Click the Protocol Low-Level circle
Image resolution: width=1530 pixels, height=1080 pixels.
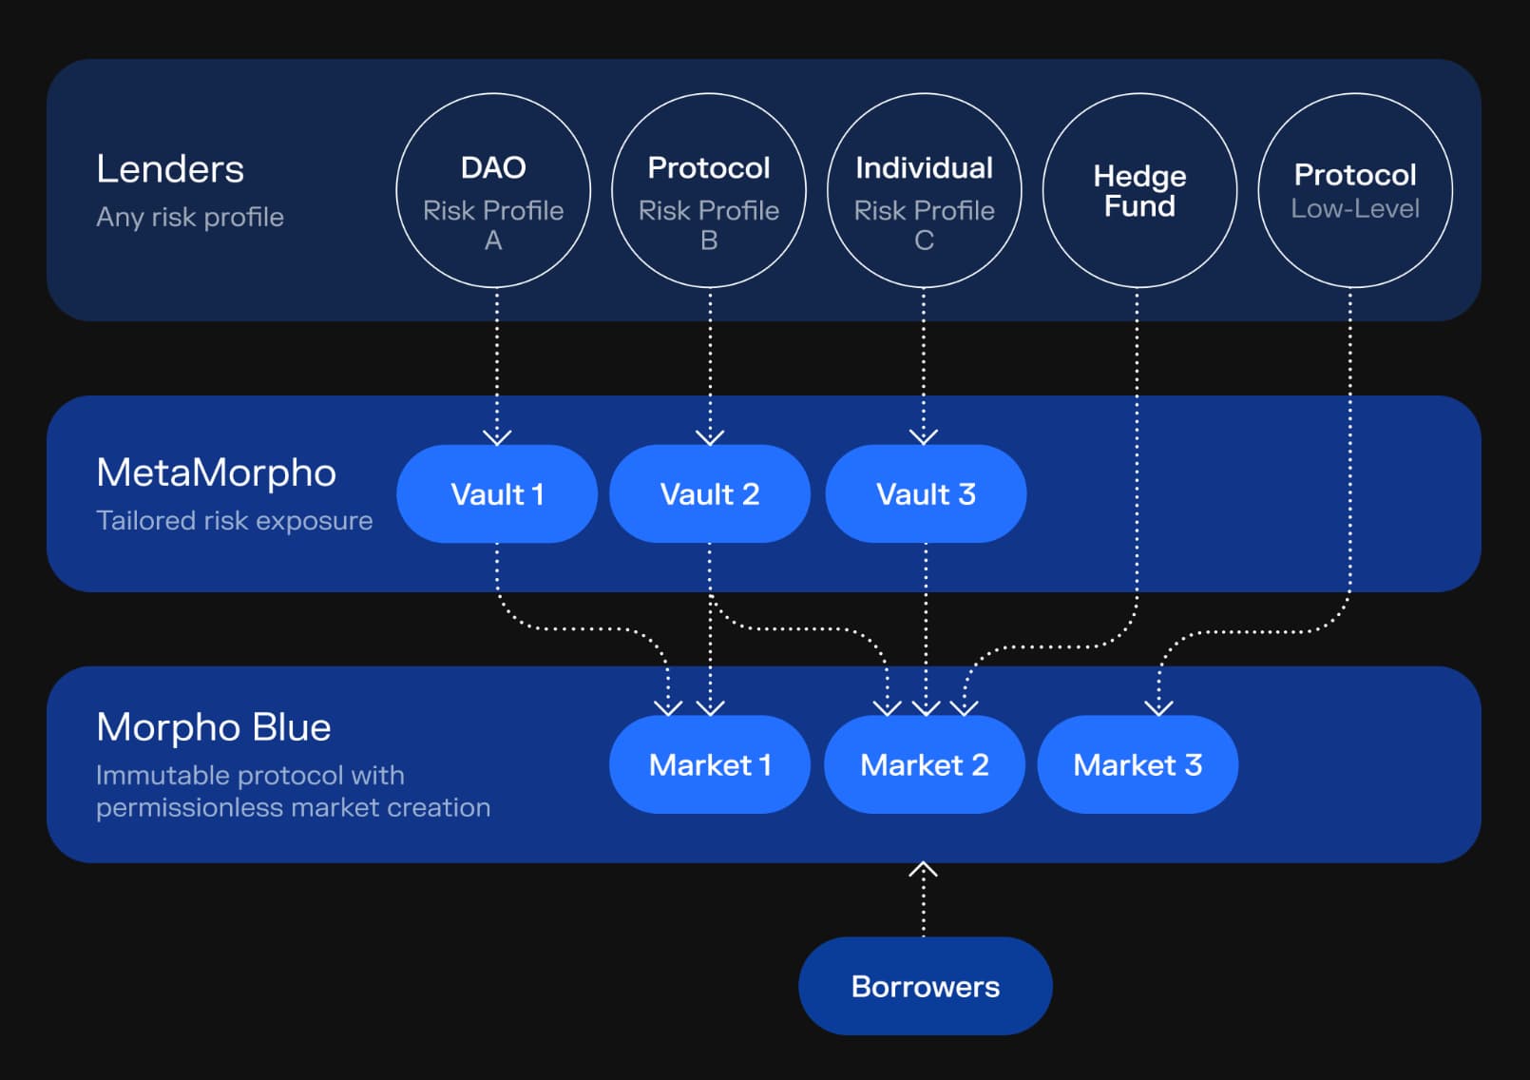(1355, 191)
